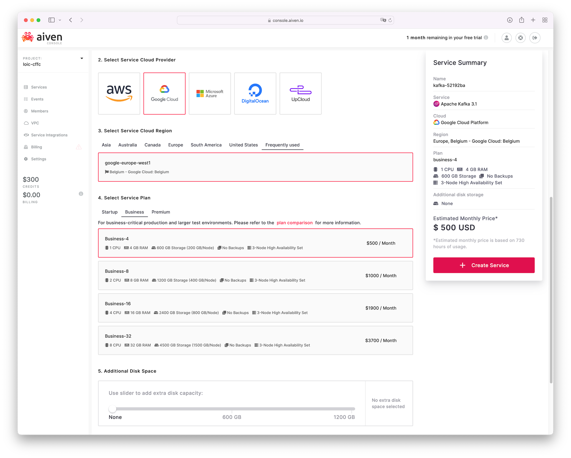Click free trial info icon
The image size is (571, 458).
[x=486, y=37]
